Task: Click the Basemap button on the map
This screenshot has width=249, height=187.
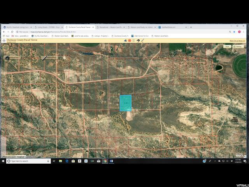Action: [238, 47]
